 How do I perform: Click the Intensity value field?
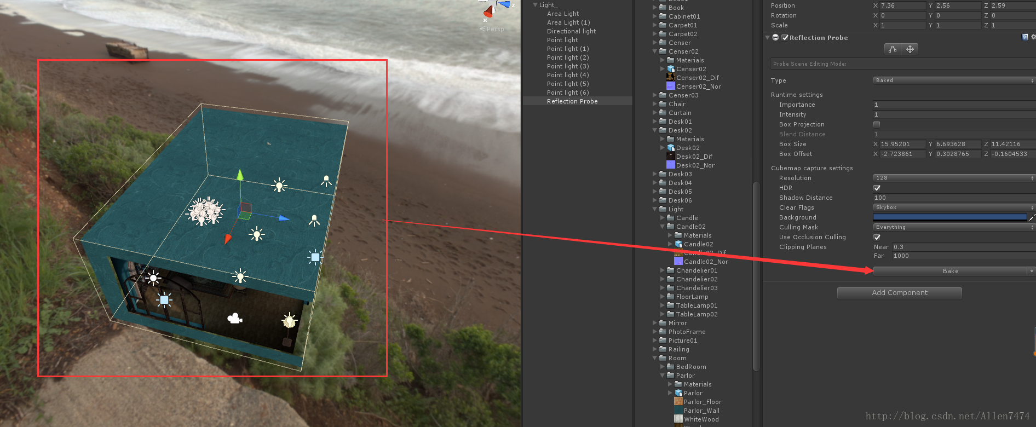pyautogui.click(x=954, y=114)
